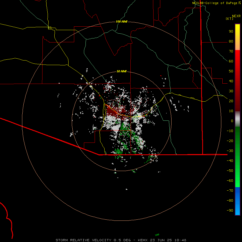Click the -10 value on the velocity scale
This screenshot has height=242, width=242.
230,131
